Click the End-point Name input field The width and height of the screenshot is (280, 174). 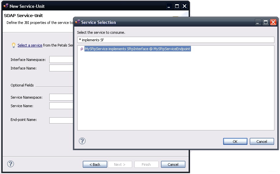pyautogui.click(x=61, y=120)
